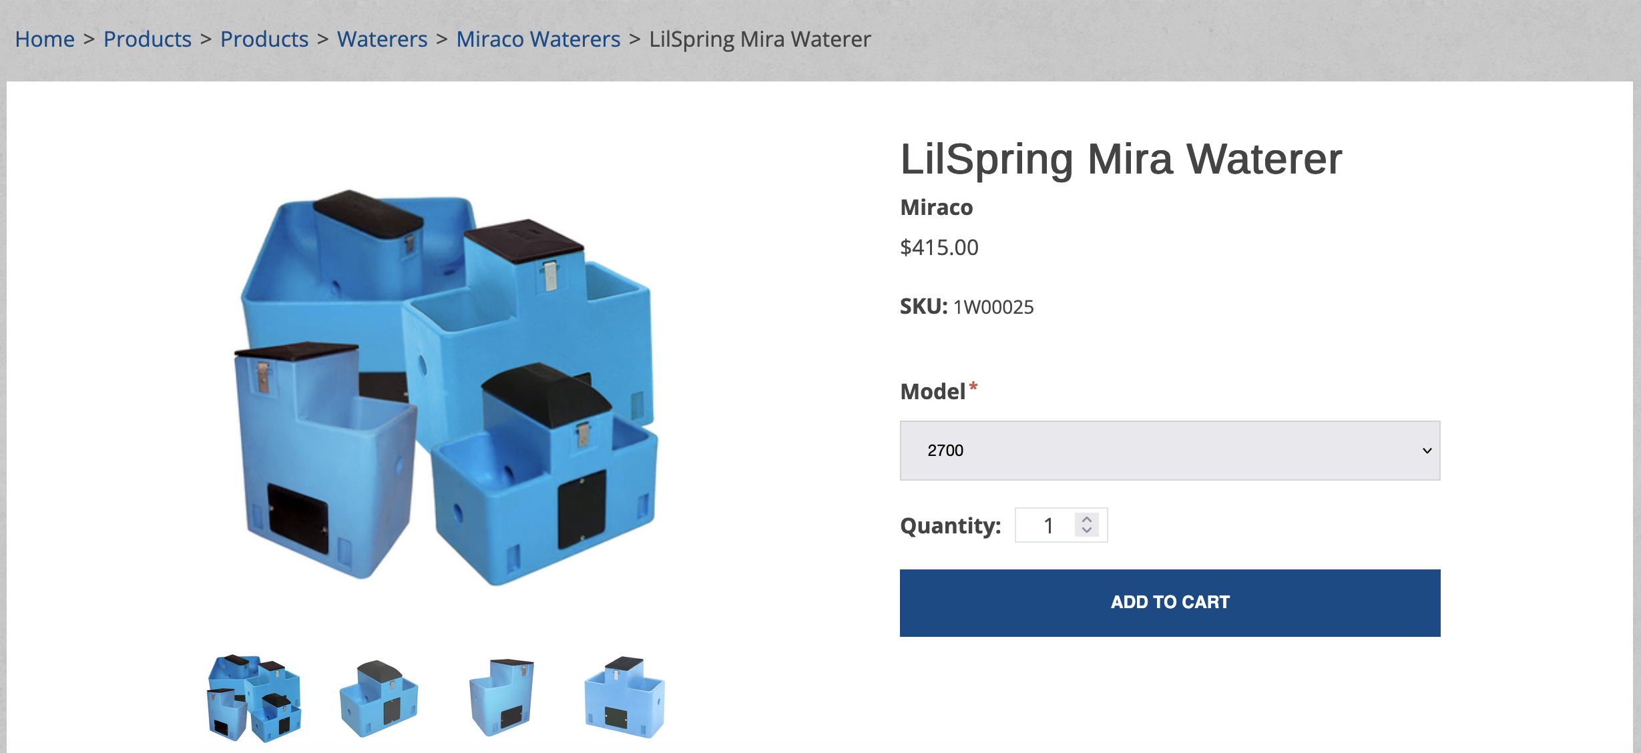Screen dimensions: 1641x753
Task: View the second product thumbnail image
Action: 379,698
